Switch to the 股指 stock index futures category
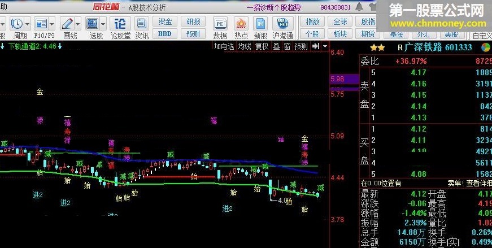492x248 pixels. pos(367,21)
